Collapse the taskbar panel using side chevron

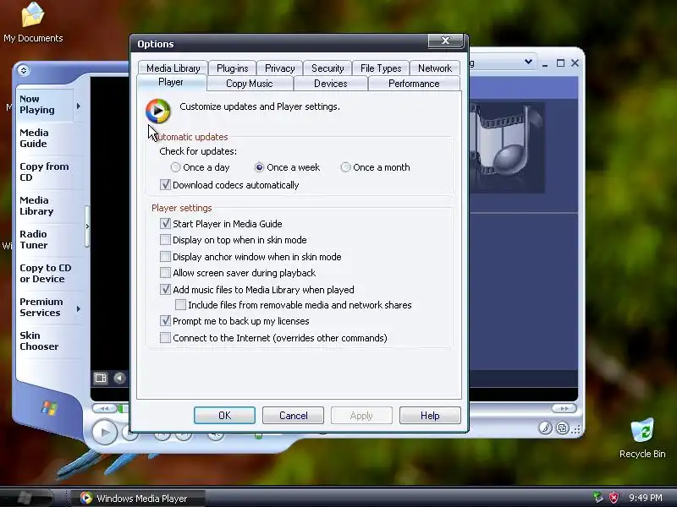(x=87, y=226)
